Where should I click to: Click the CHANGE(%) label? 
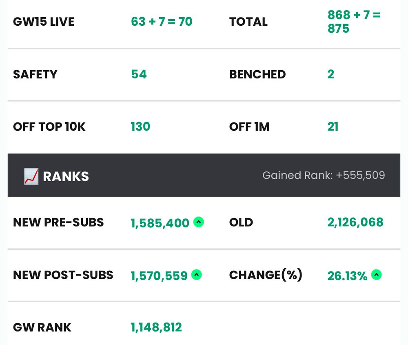coord(266,275)
